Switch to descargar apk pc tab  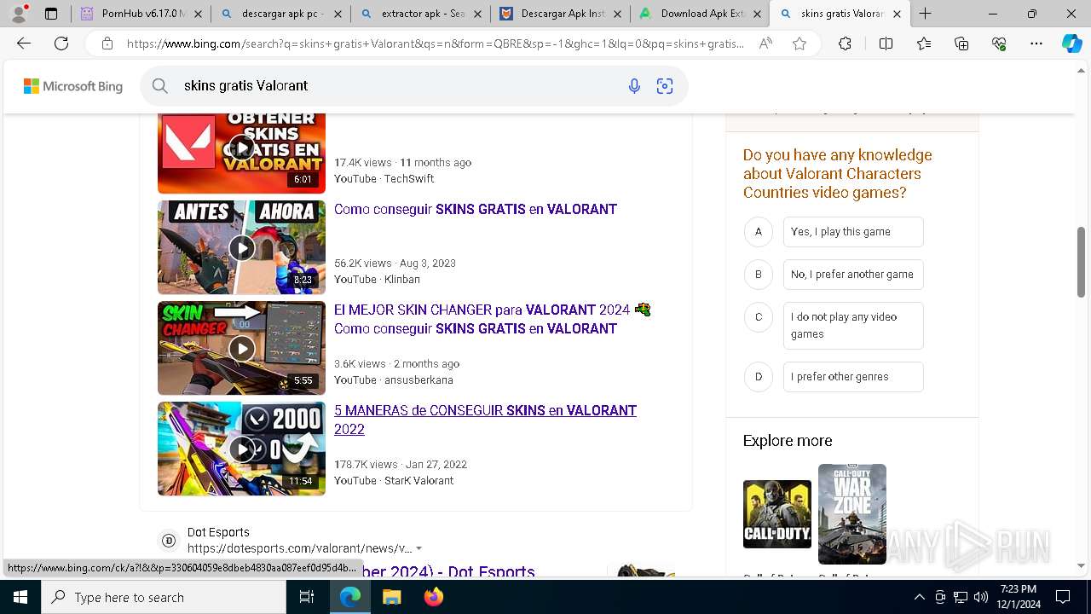(x=280, y=14)
